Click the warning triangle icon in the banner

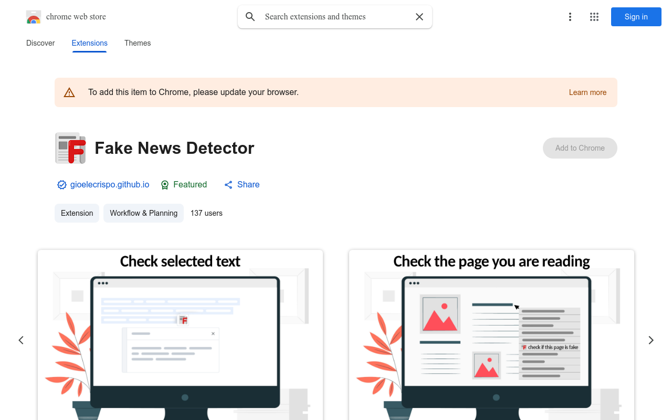pos(69,92)
